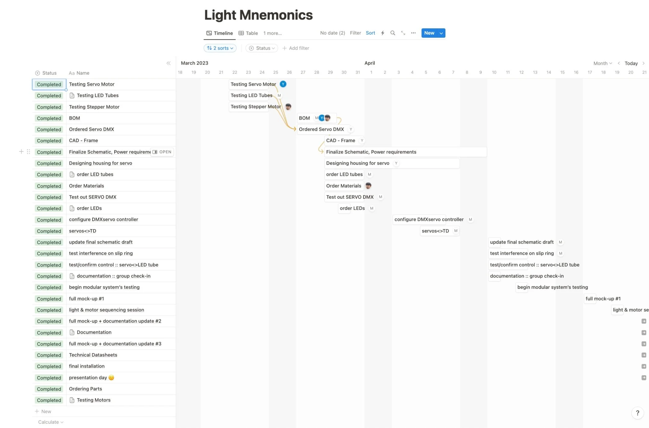Open the Month timescale dropdown
The width and height of the screenshot is (649, 428).
pos(602,63)
